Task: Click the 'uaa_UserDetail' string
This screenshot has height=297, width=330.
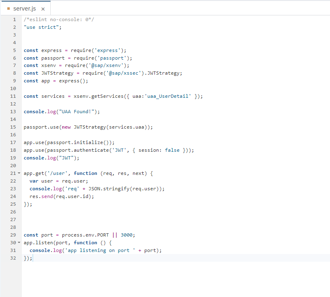Action: (168, 96)
